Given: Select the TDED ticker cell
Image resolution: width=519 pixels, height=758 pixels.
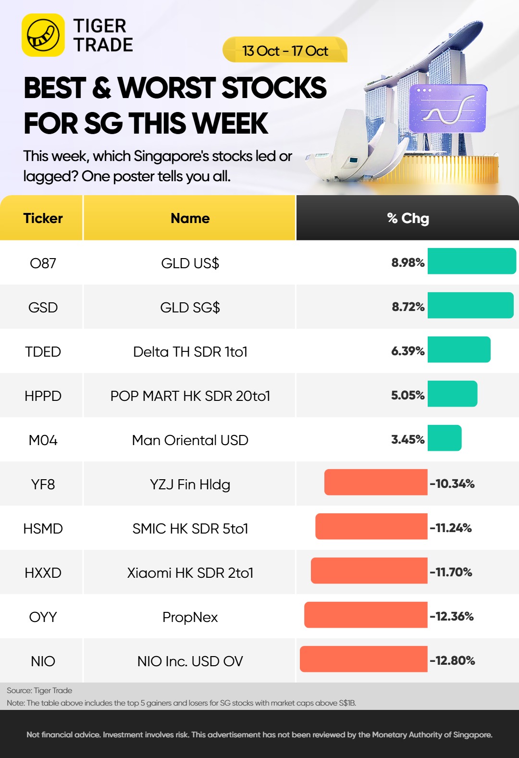Looking at the screenshot, I should [43, 351].
